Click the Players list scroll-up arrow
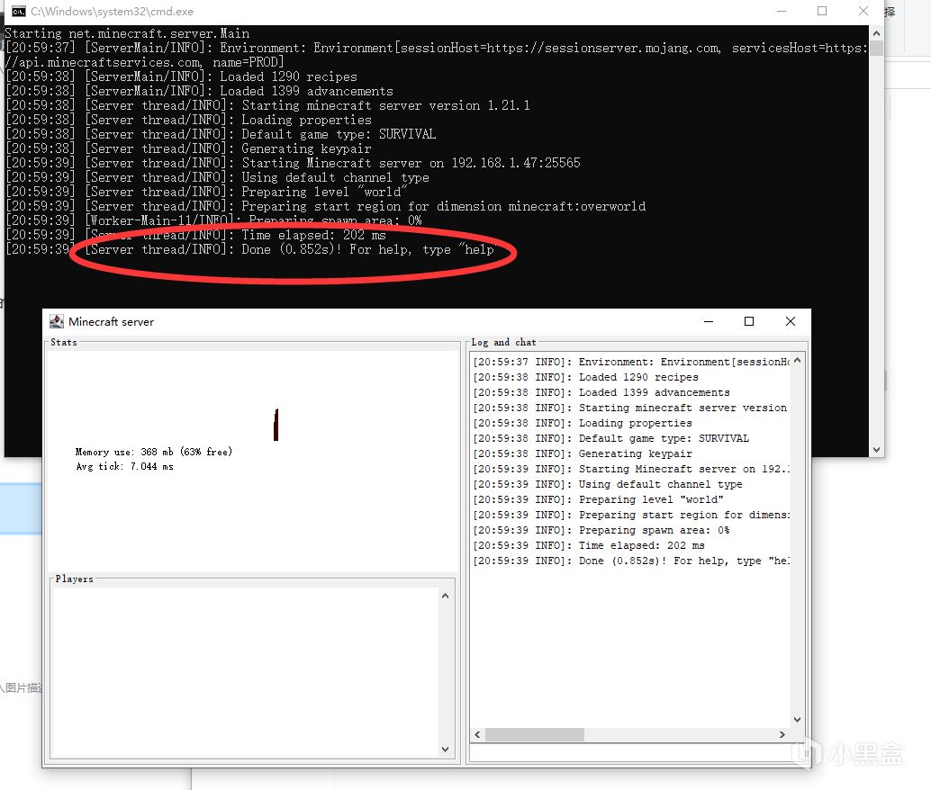Viewport: 931px width, 790px height. click(x=446, y=596)
